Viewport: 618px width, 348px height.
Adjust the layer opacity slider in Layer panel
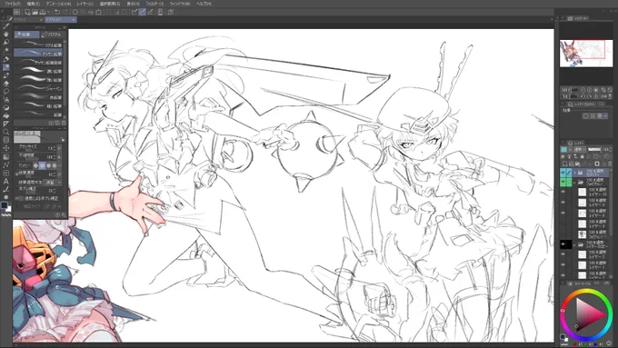[x=594, y=150]
